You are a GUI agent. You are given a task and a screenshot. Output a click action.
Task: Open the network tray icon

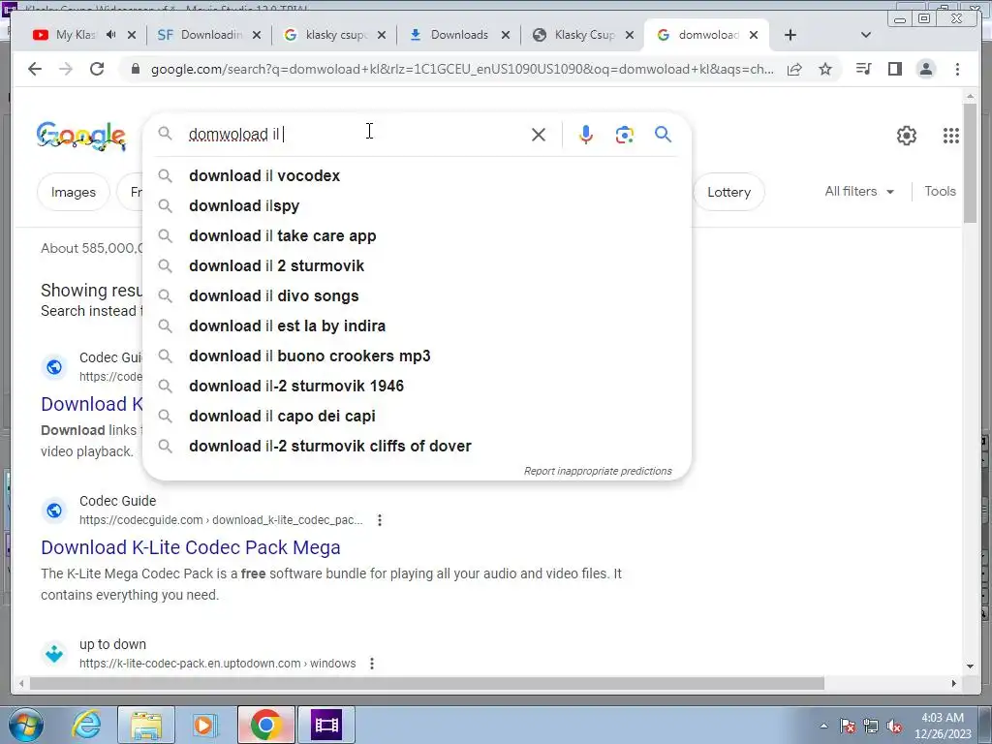[871, 726]
